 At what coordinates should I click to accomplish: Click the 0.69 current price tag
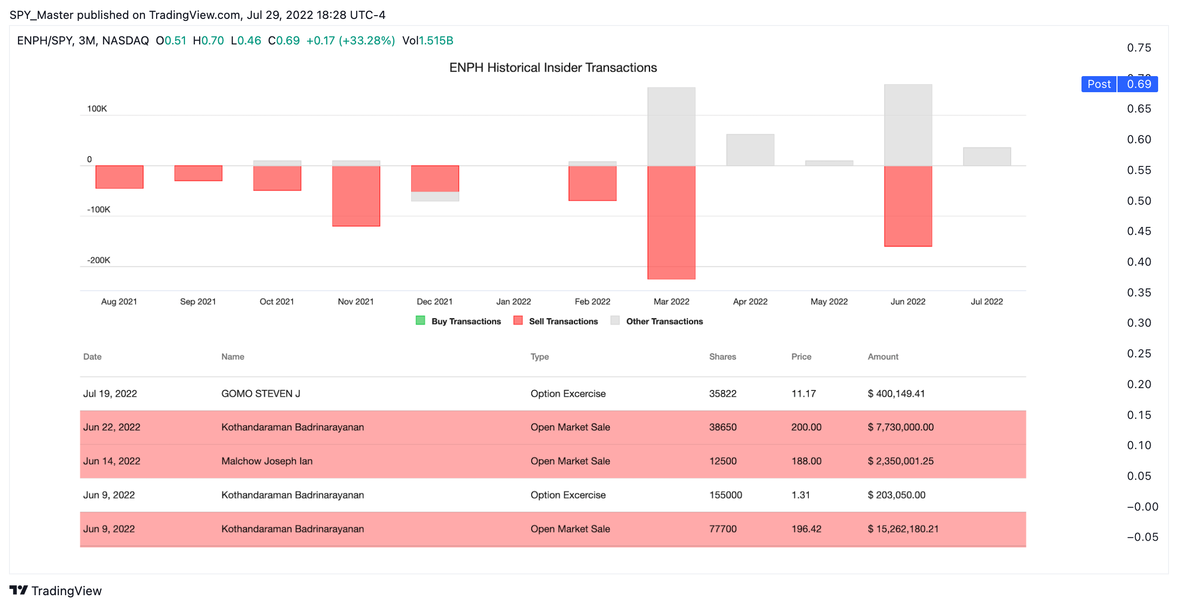pyautogui.click(x=1138, y=84)
